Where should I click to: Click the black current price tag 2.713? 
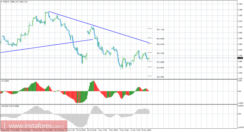pos(240,58)
